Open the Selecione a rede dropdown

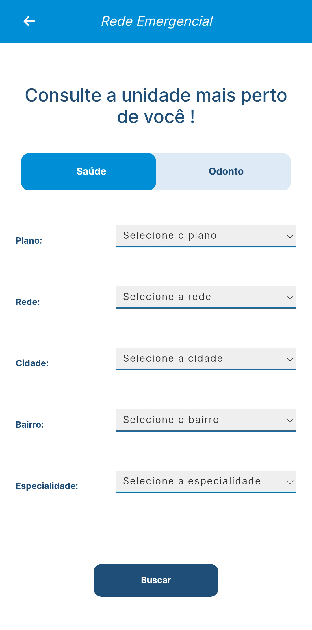coord(206,297)
